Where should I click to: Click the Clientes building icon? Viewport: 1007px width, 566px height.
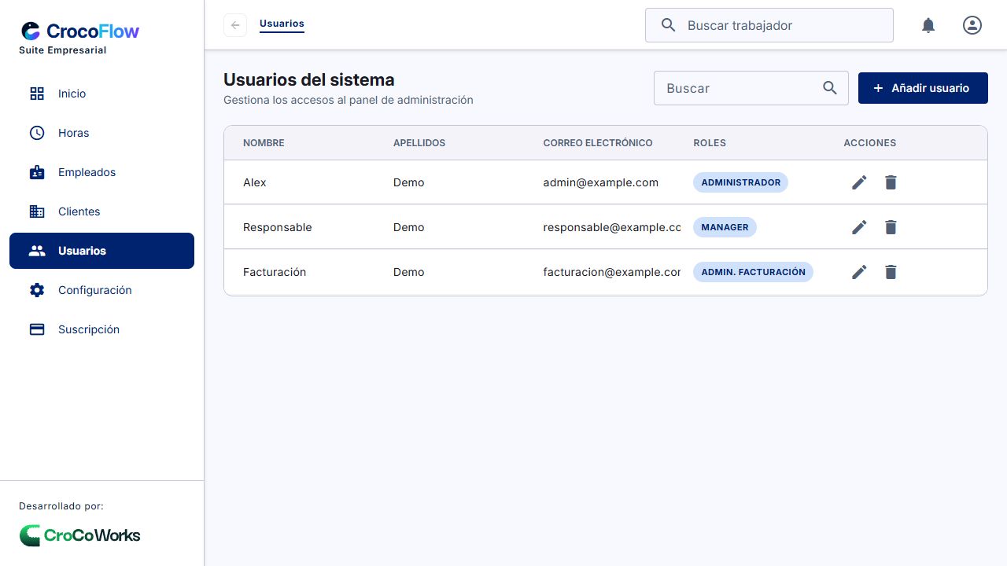pos(37,211)
